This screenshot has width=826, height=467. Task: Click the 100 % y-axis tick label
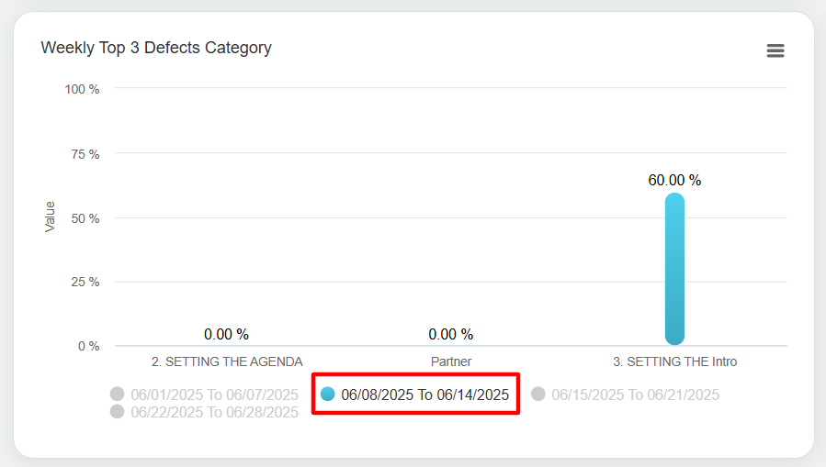point(82,89)
